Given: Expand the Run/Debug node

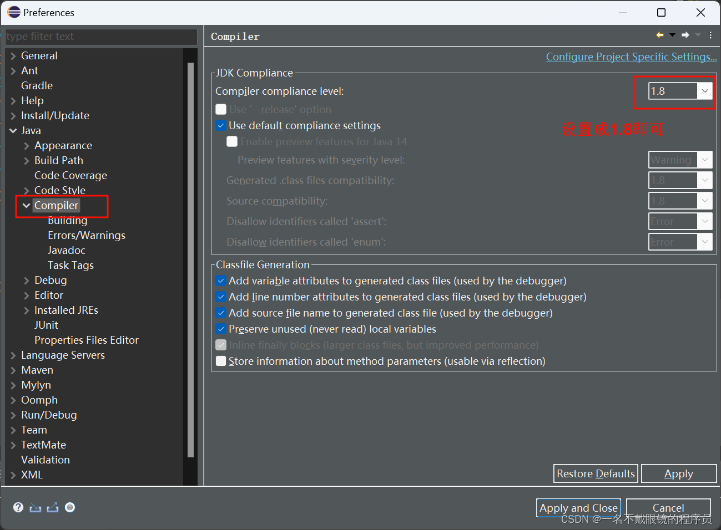Looking at the screenshot, I should click(x=13, y=415).
